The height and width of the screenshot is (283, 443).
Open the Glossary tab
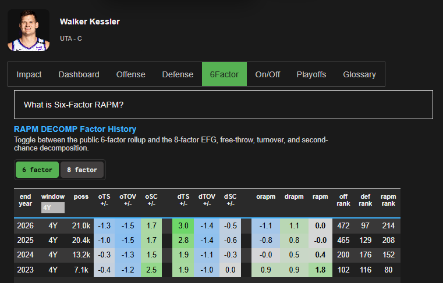(x=359, y=74)
